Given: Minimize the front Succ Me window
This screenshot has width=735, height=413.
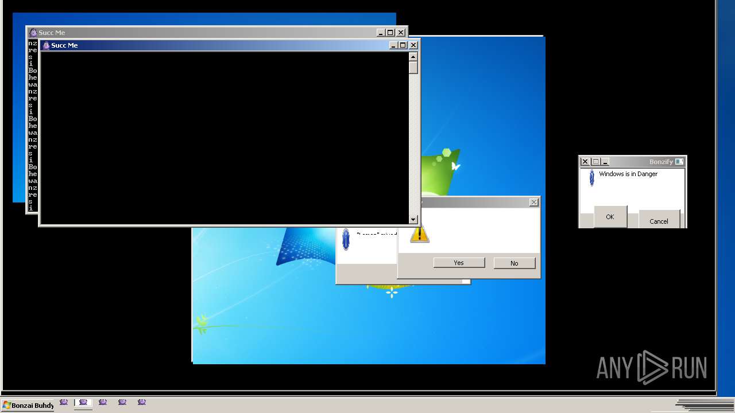Looking at the screenshot, I should tap(393, 45).
